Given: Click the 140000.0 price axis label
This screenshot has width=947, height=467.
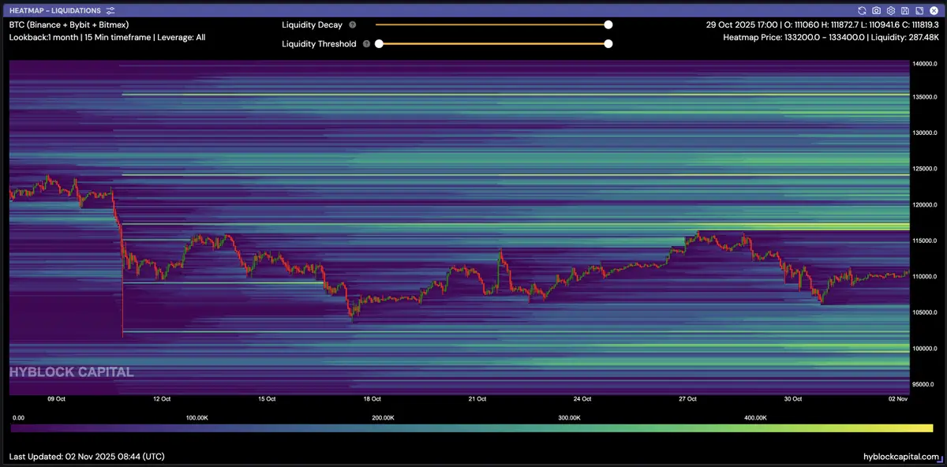Looking at the screenshot, I should pos(925,64).
